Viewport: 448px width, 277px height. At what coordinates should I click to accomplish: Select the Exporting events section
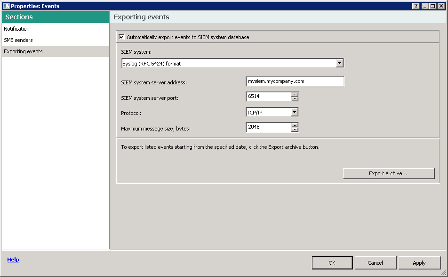pos(56,51)
